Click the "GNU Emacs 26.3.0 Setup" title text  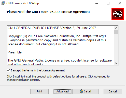23,3
